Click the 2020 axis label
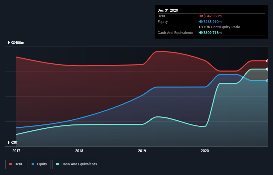273x175 pixels. [x=205, y=151]
